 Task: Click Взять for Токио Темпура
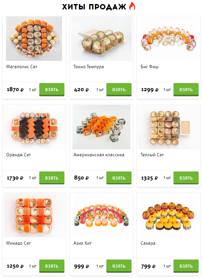[119, 89]
